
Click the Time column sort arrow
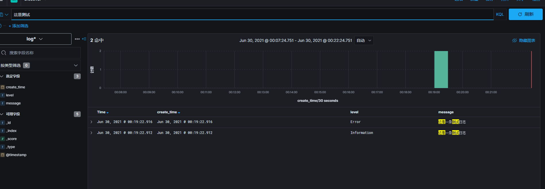point(107,112)
